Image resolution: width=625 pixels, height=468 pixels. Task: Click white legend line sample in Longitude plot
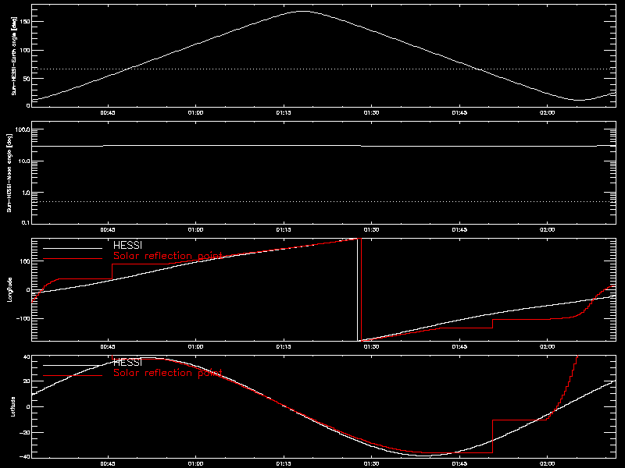(73, 248)
